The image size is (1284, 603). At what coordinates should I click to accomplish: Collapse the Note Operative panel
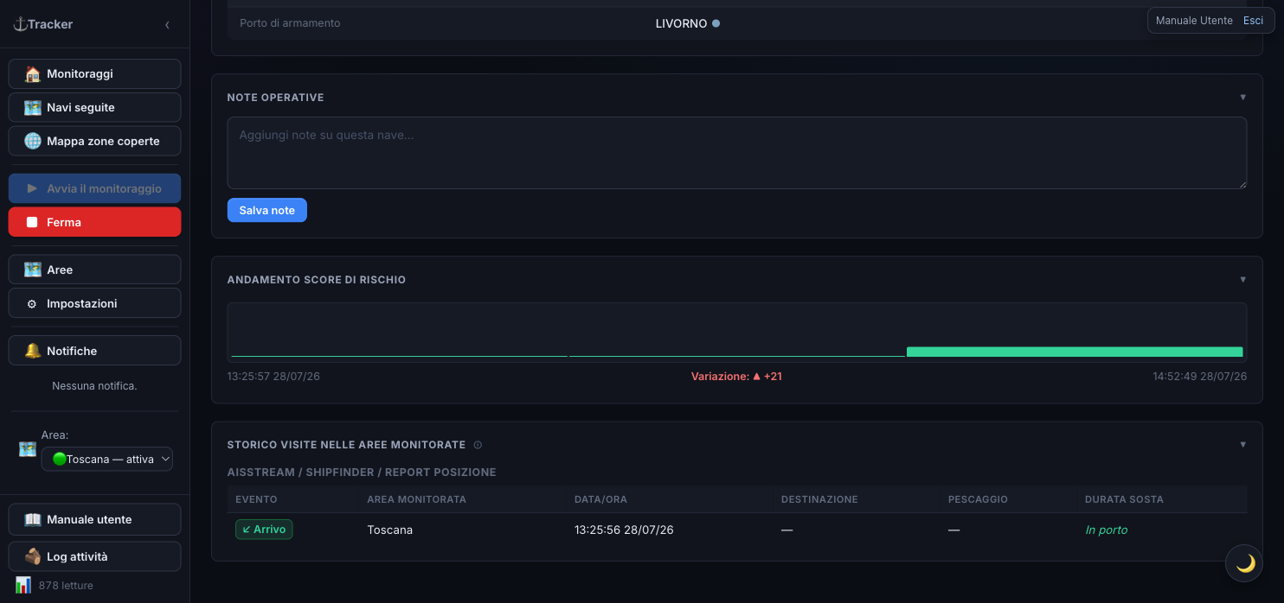[x=1243, y=98]
